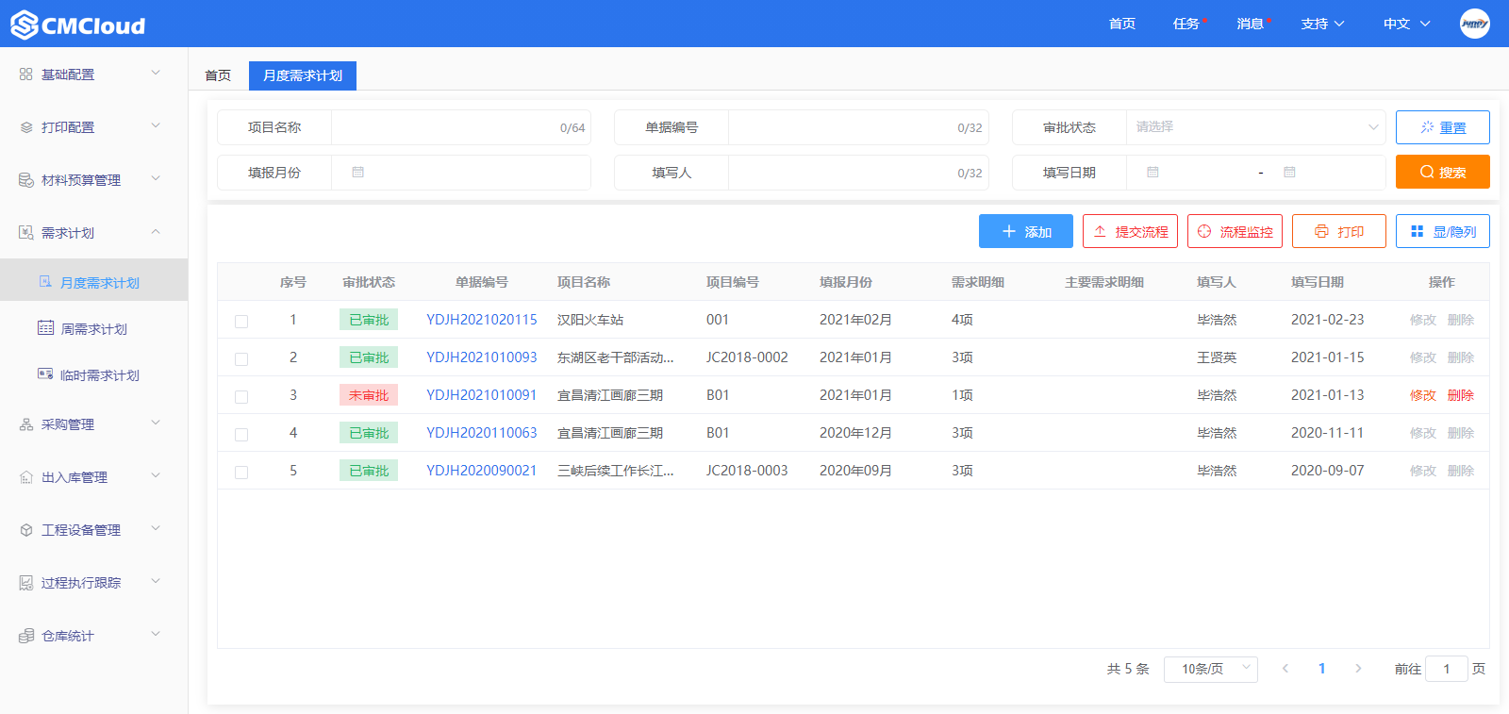Click the 流程监控 button

click(1235, 231)
